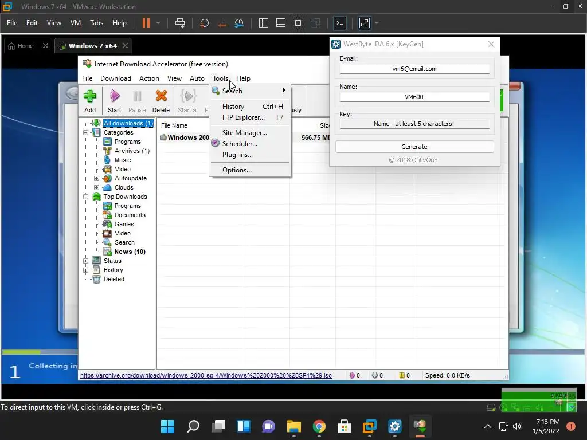This screenshot has width=587, height=440.
Task: Open Options from the Tools menu
Action: pos(250,170)
